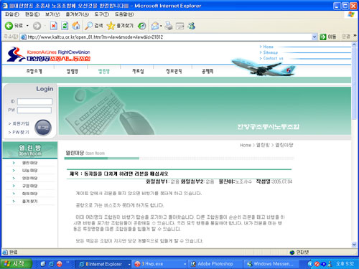Open the 조합소개 navigation tab
The height and width of the screenshot is (269, 359).
click(x=34, y=71)
